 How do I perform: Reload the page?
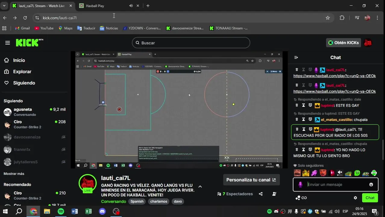click(x=25, y=18)
